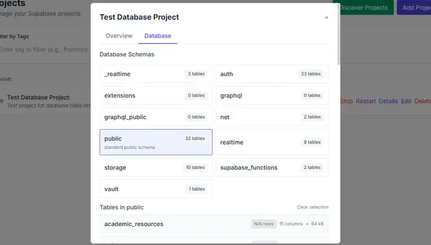Open the net schema card
Viewport: 431px width, 245px height.
(272, 116)
